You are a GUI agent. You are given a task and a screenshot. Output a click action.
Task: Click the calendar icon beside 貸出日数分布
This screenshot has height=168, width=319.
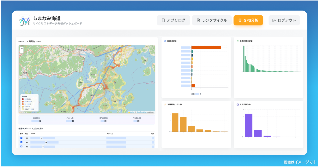point(238,105)
